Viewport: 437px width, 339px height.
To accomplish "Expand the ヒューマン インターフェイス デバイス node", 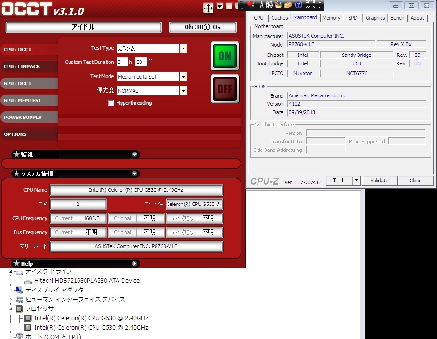I will [11, 300].
